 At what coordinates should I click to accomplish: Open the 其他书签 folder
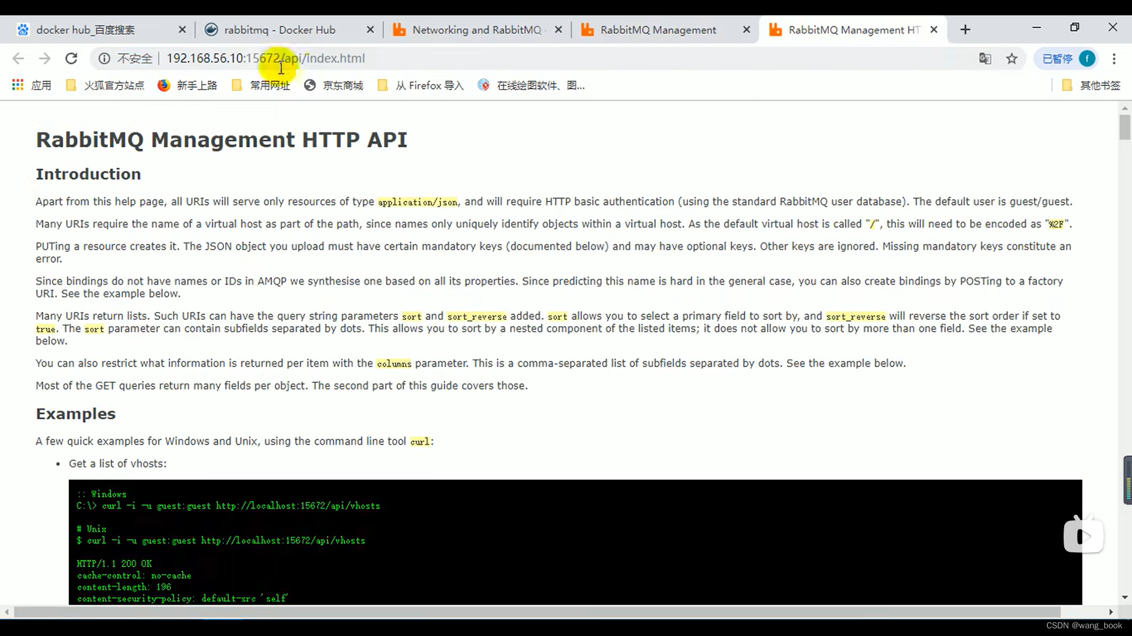coord(1091,85)
